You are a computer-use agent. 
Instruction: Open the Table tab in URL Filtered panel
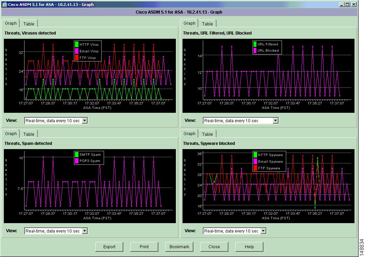[x=207, y=24]
